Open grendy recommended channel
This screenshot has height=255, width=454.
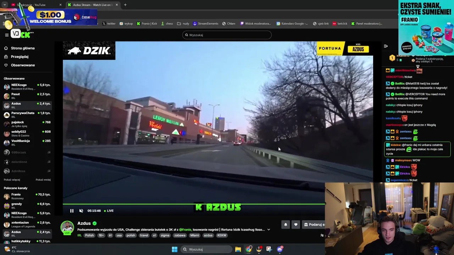(27, 206)
